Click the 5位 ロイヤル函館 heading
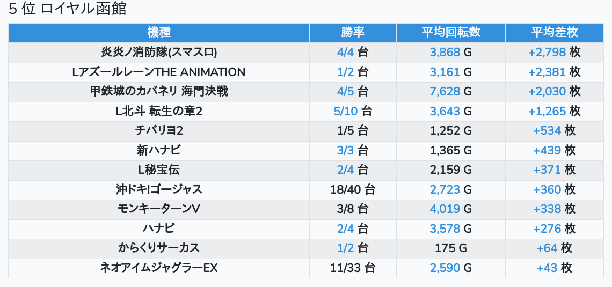The height and width of the screenshot is (287, 612). click(68, 10)
